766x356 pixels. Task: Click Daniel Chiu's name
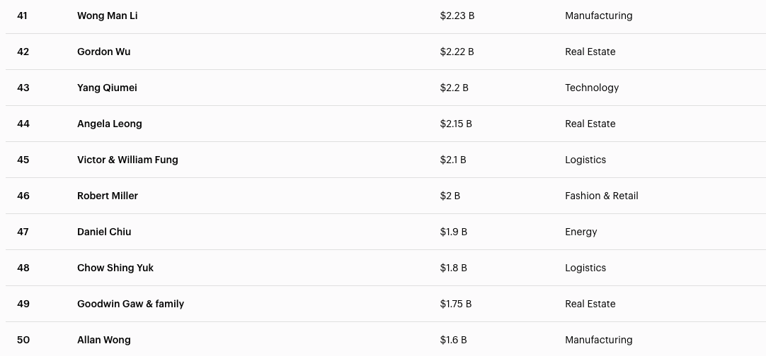[104, 232]
